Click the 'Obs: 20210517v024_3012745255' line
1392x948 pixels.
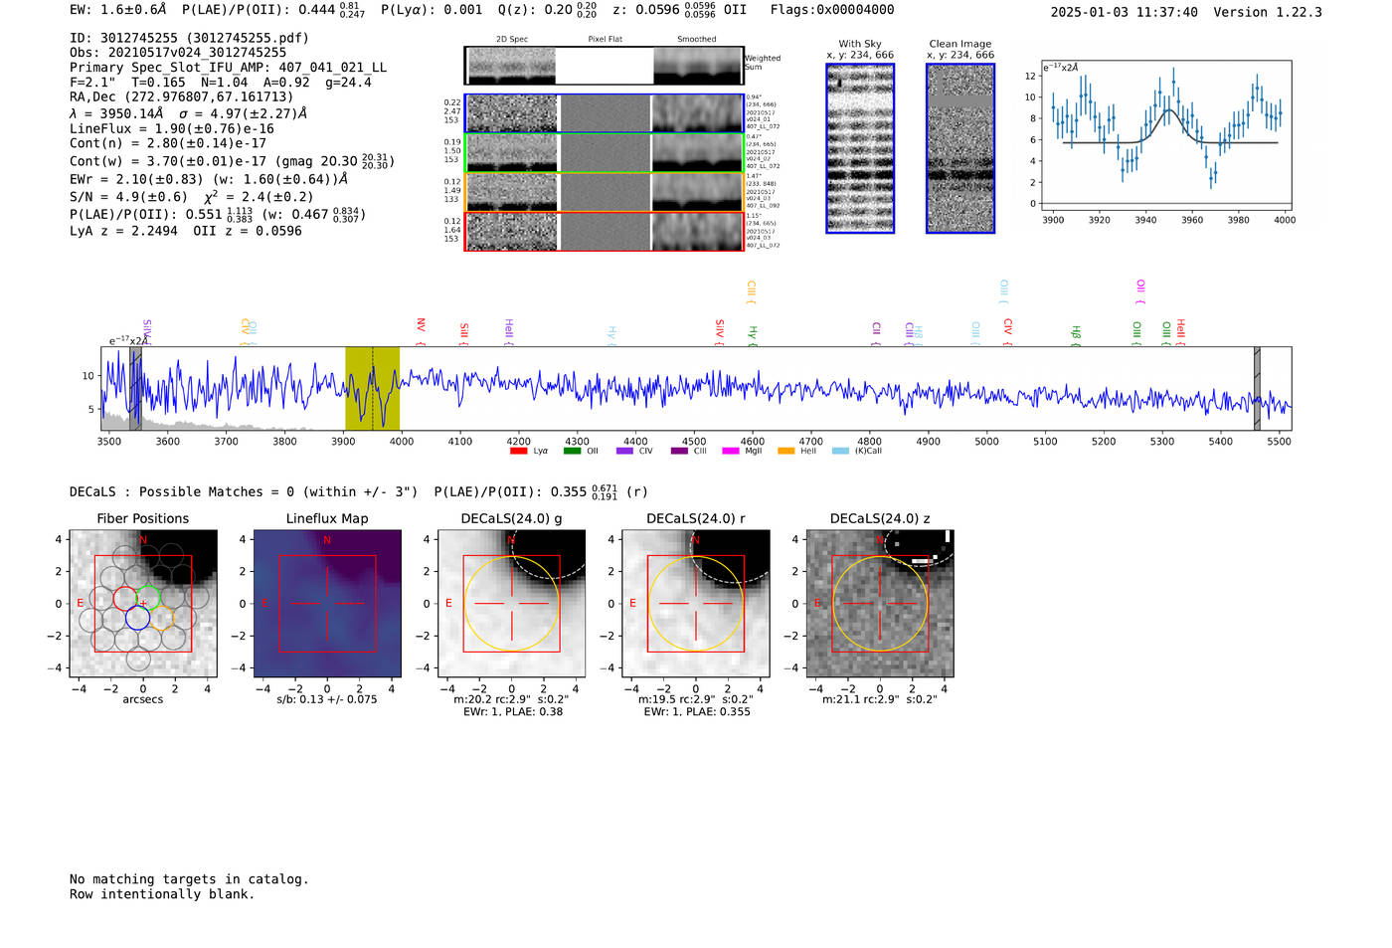coord(178,53)
